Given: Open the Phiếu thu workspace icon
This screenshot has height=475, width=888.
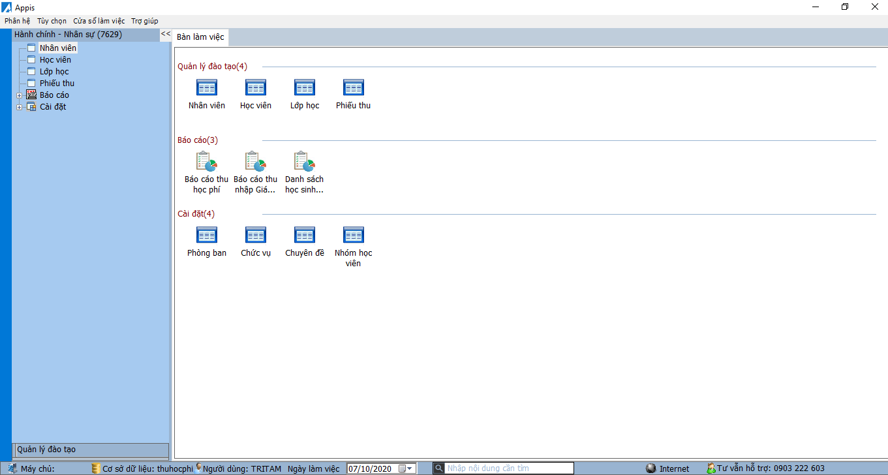Looking at the screenshot, I should tap(354, 87).
